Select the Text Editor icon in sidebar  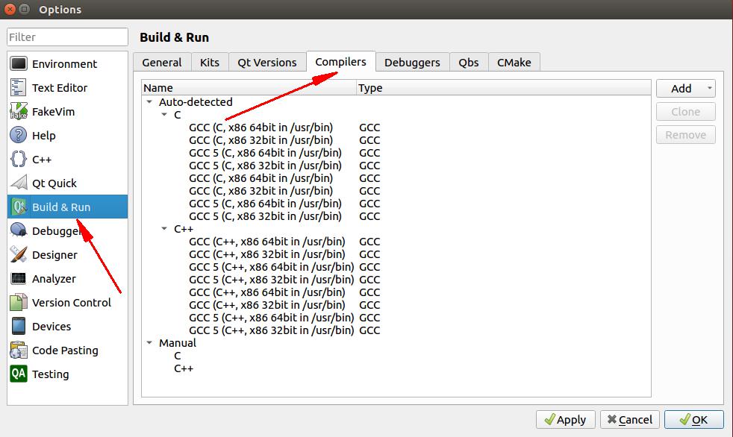tap(19, 87)
